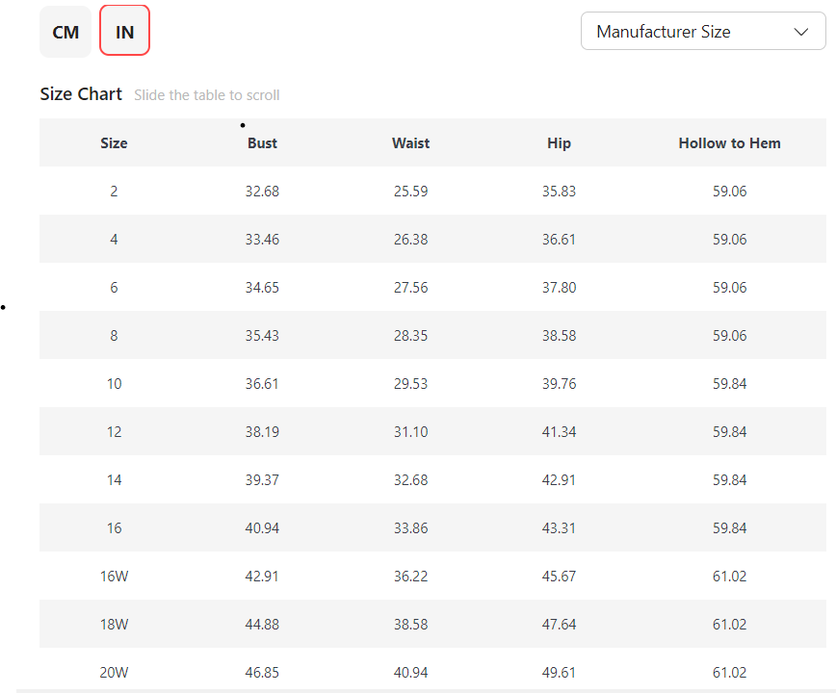Click hip value 38.58 in size 8 row

click(x=559, y=336)
